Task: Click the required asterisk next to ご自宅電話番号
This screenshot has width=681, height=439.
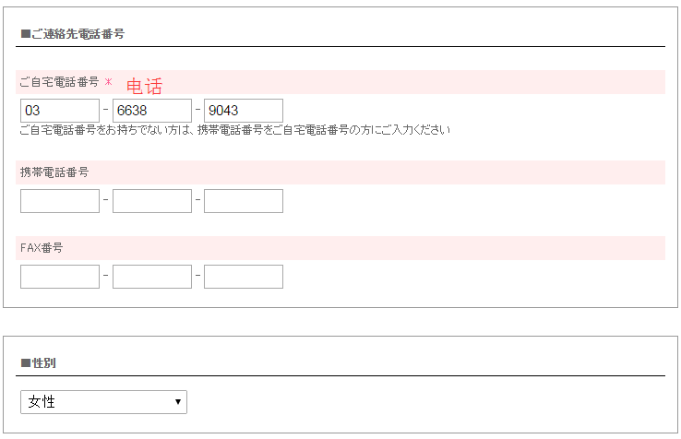Action: pyautogui.click(x=108, y=82)
